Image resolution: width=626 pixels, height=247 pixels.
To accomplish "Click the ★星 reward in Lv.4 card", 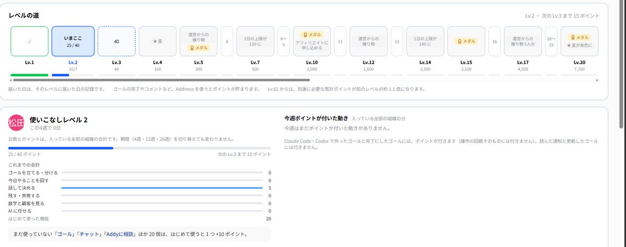I will [158, 41].
